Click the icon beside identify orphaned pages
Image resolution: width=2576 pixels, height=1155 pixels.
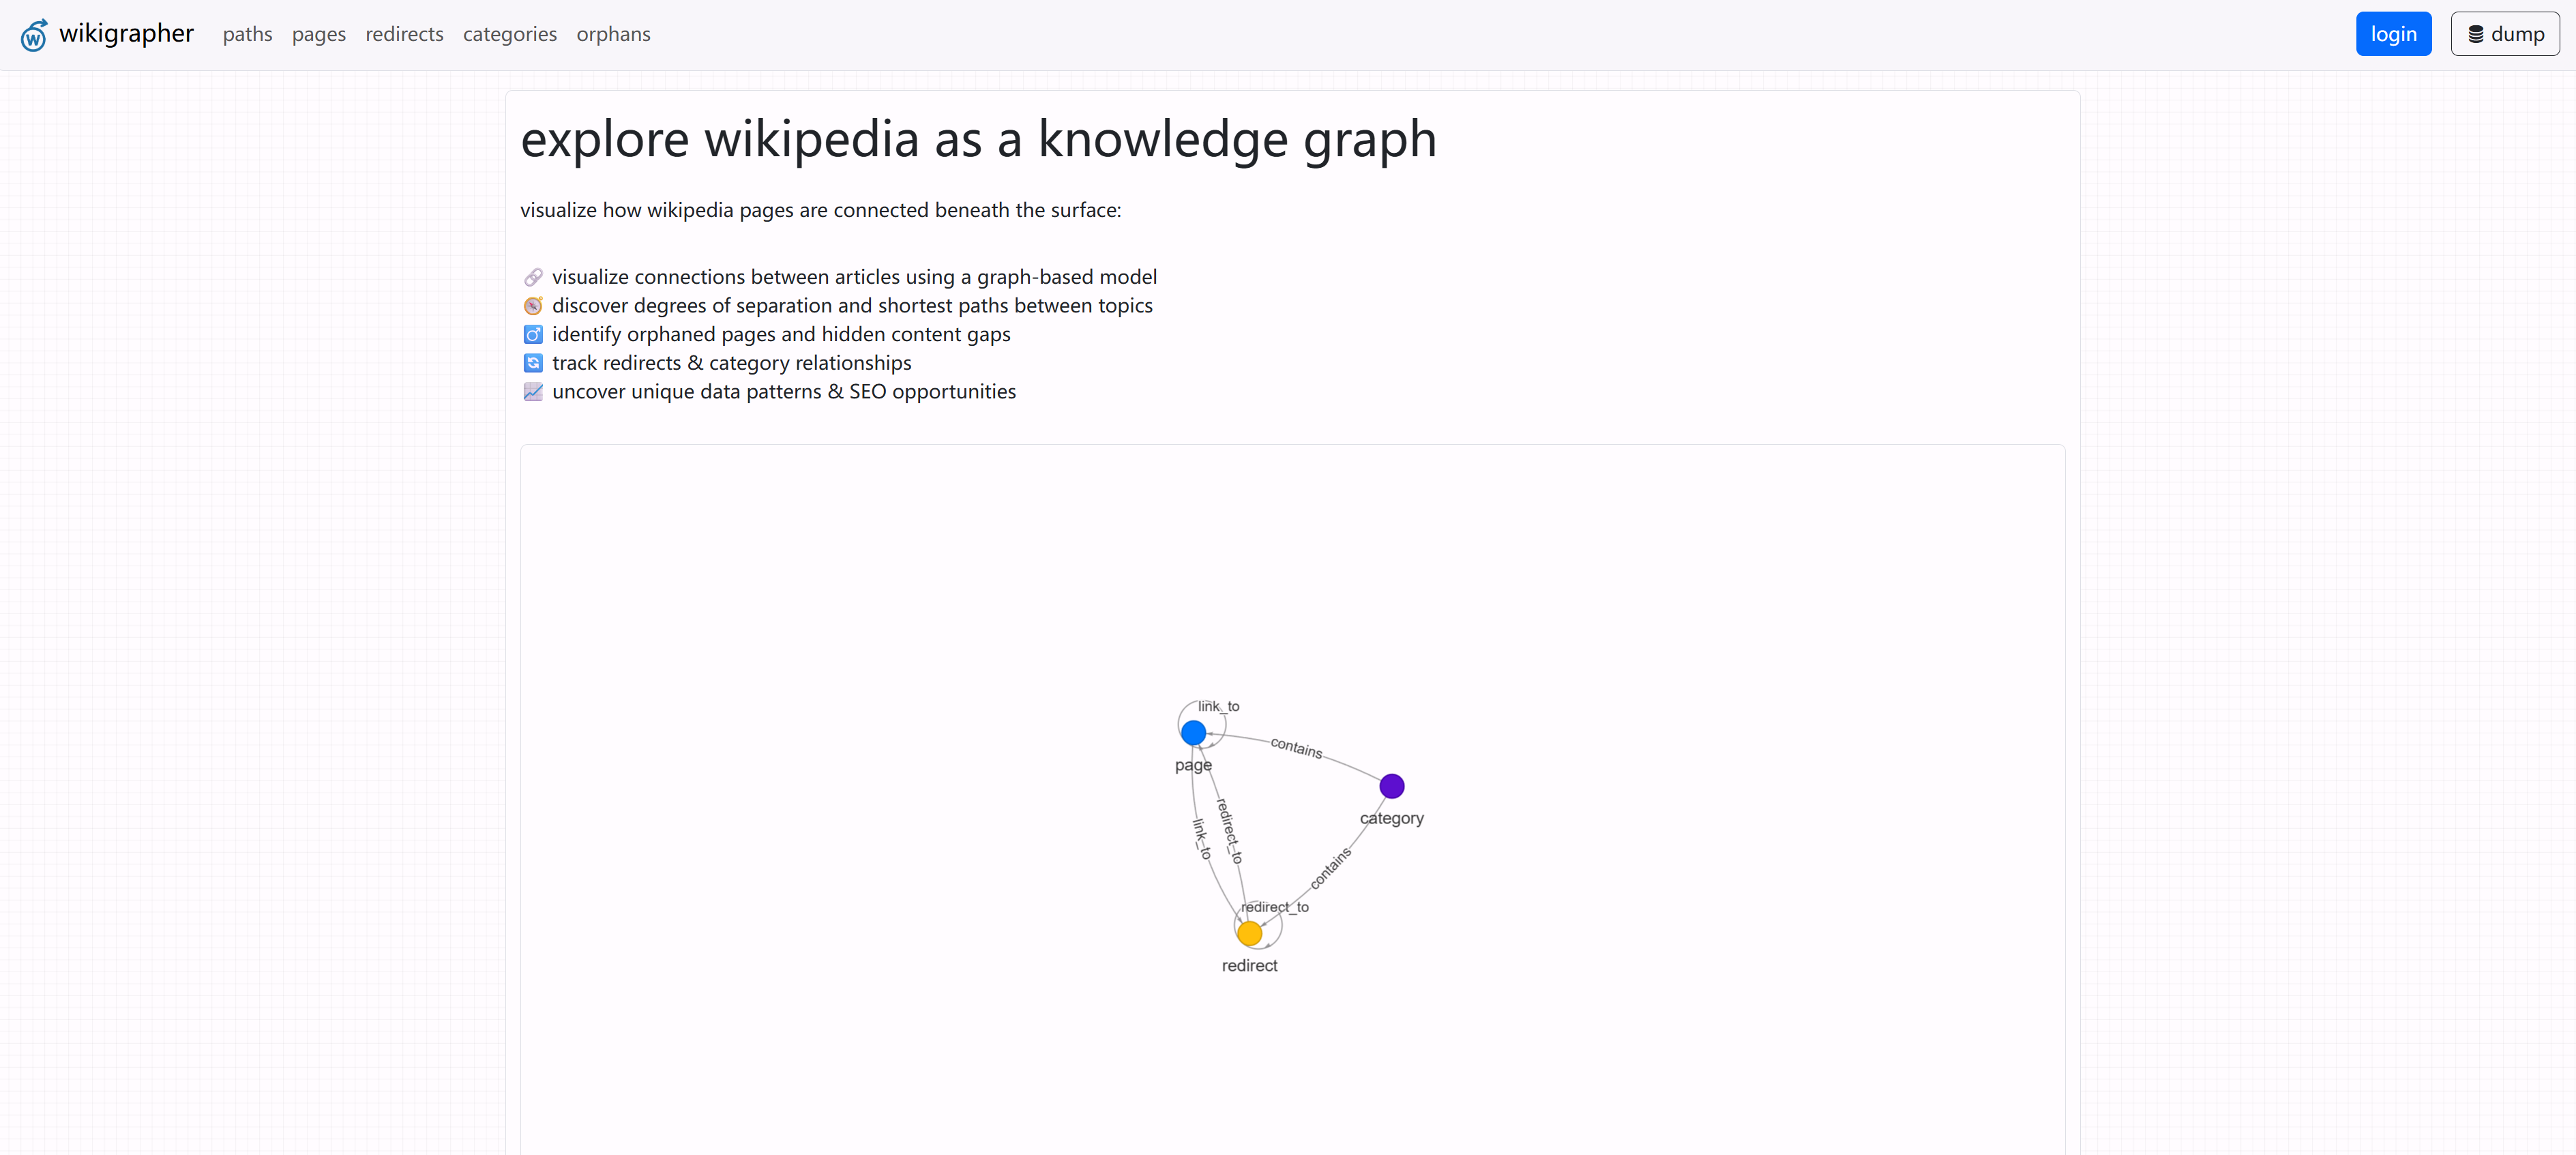click(533, 334)
